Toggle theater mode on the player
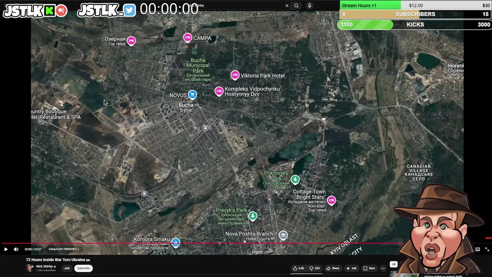The width and height of the screenshot is (492, 277). point(477,249)
